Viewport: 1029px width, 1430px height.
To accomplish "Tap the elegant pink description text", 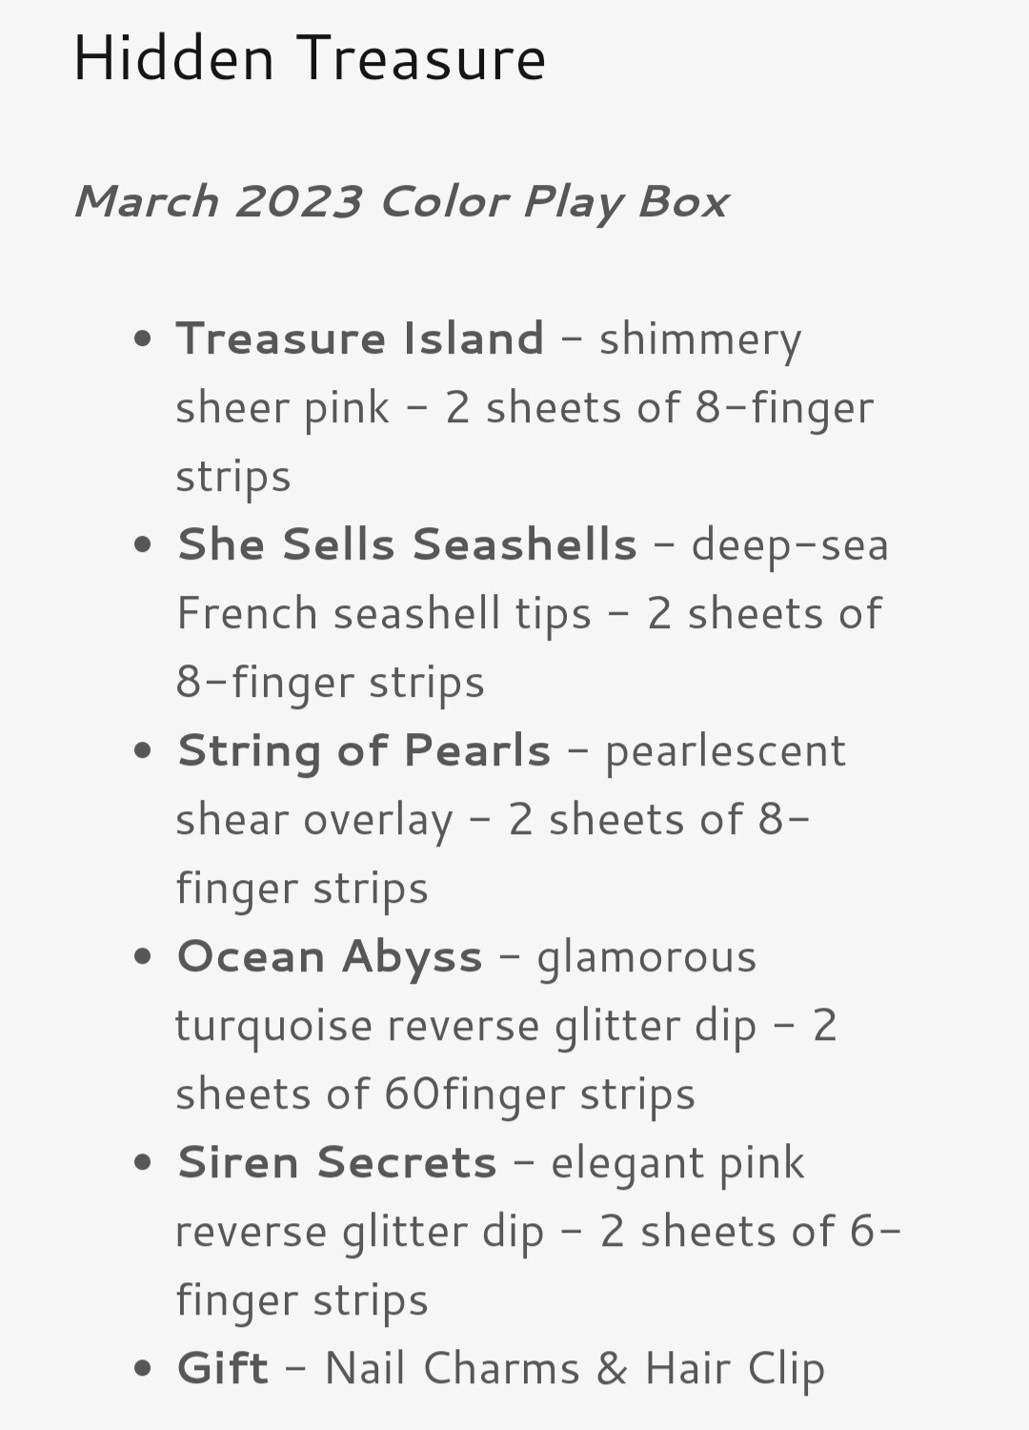I will click(x=677, y=1163).
